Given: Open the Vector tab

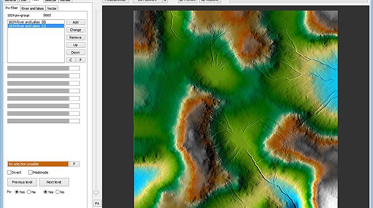Looking at the screenshot, I should coord(52,9).
